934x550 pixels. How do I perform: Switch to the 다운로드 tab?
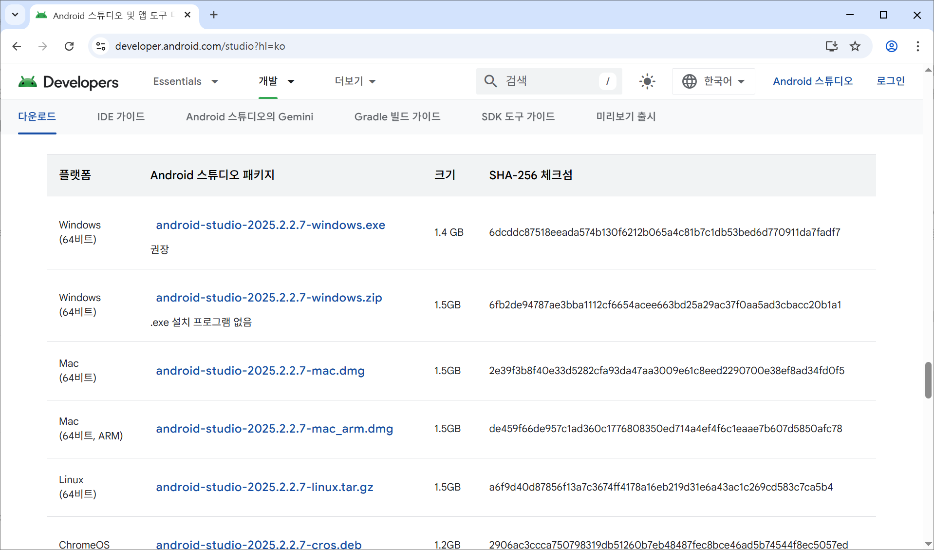[x=37, y=116]
